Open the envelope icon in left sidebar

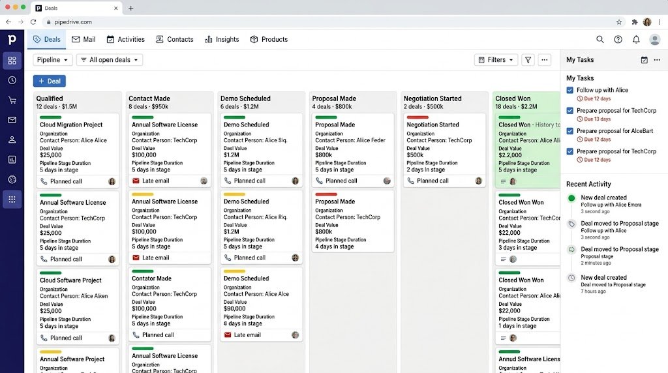(x=12, y=120)
